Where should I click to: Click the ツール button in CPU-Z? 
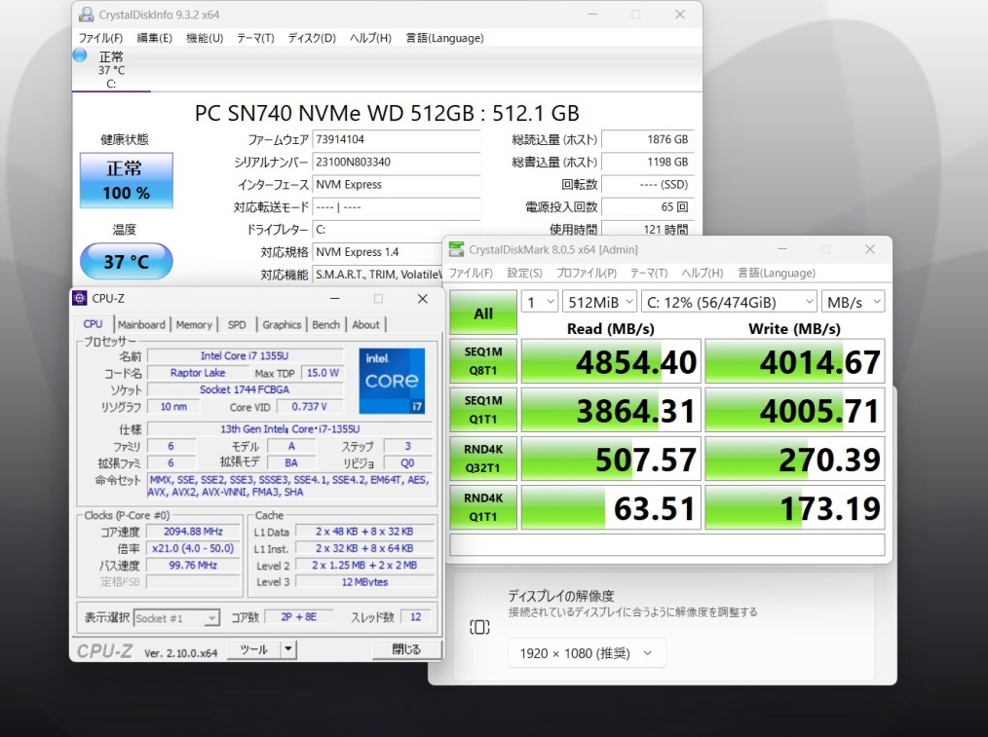point(253,648)
